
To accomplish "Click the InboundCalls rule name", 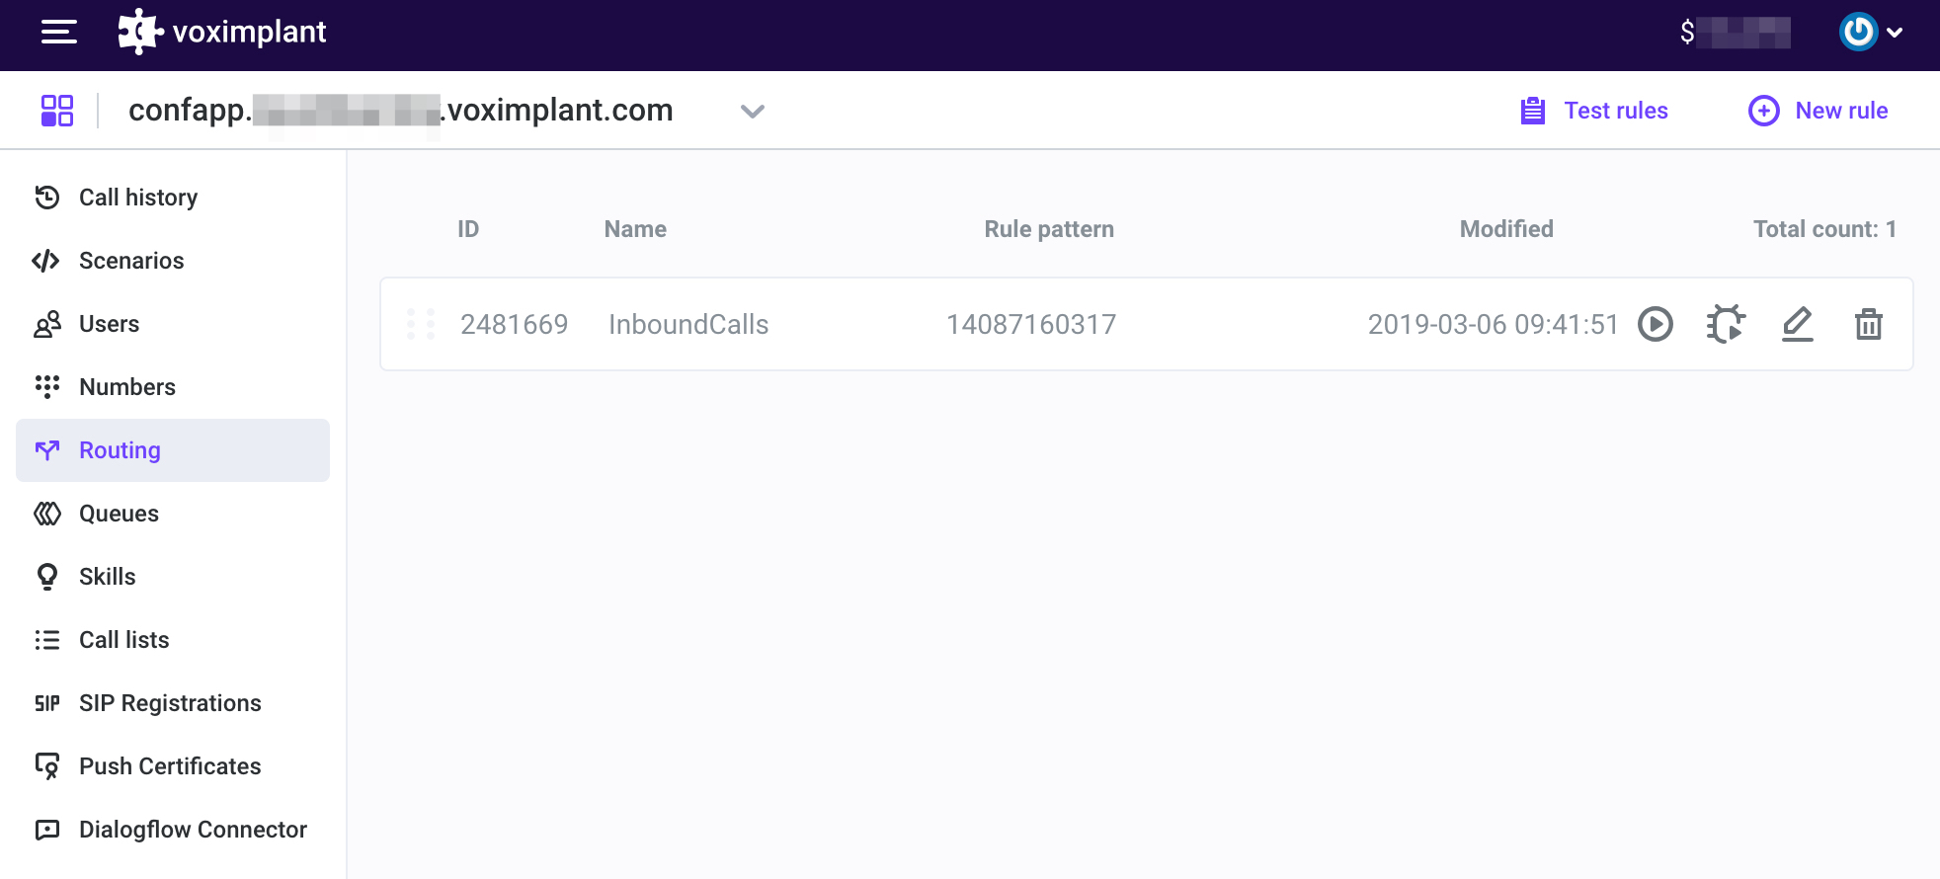I will tap(688, 324).
